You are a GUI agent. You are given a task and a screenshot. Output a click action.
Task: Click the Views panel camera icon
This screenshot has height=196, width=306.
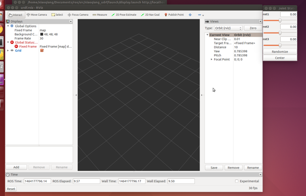(207, 21)
